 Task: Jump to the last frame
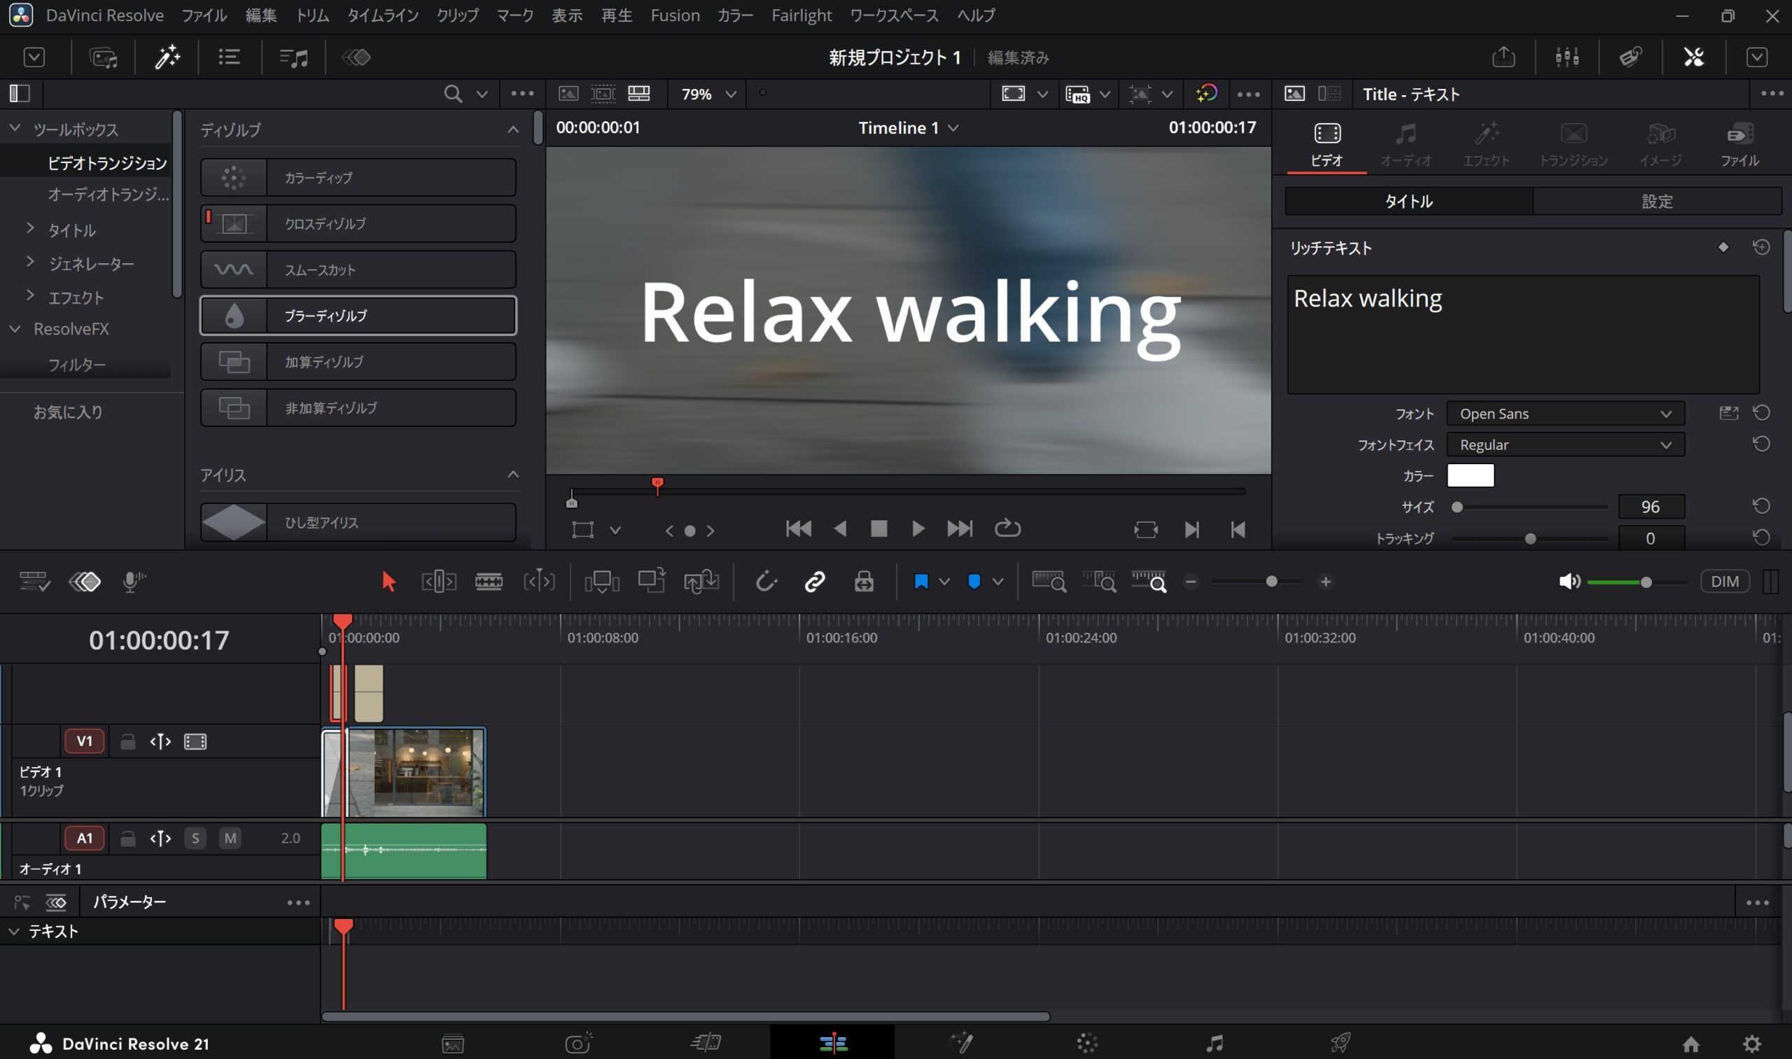coord(959,528)
